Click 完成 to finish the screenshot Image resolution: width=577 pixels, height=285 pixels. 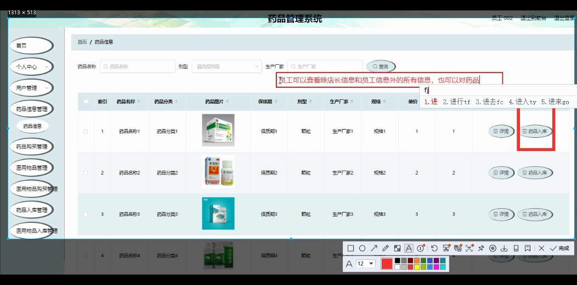559,249
